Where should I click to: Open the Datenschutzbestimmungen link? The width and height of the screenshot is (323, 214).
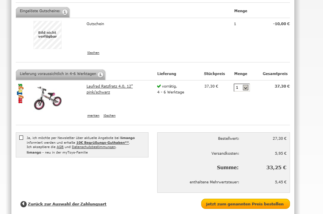(94, 147)
